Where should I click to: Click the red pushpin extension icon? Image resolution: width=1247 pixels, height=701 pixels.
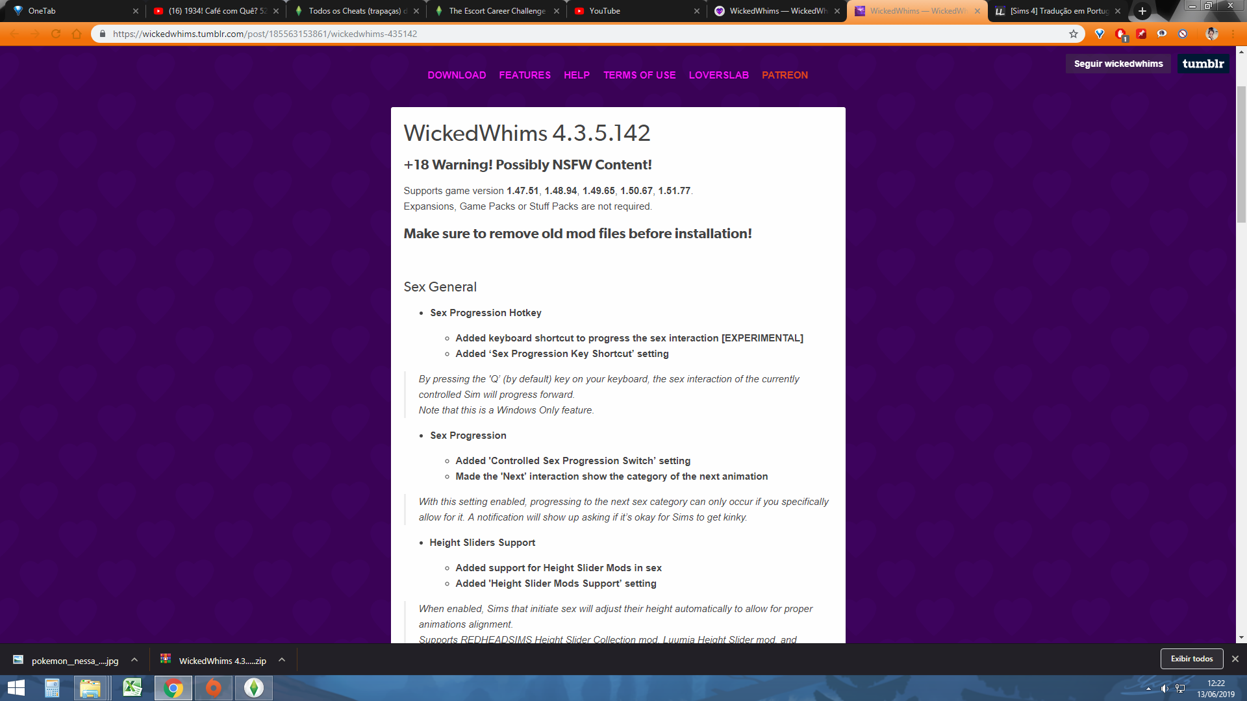coord(1141,34)
